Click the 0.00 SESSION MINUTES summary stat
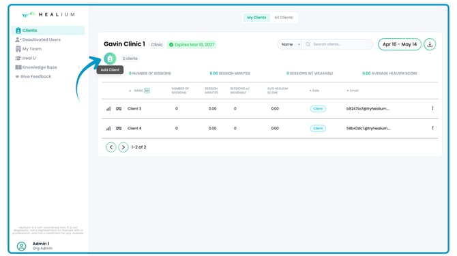 230,74
